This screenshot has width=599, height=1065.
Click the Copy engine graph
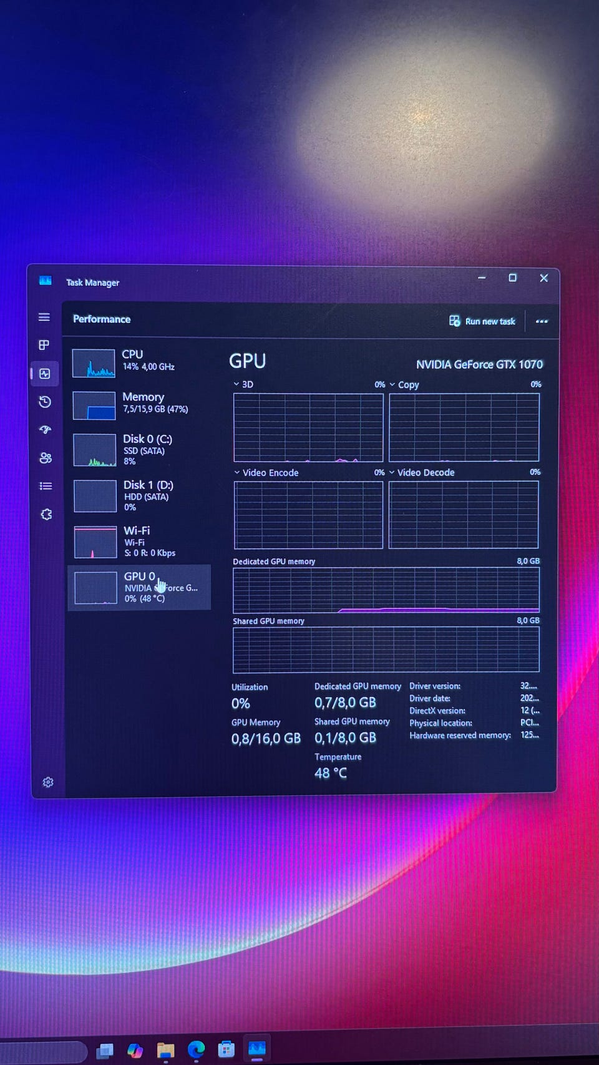(x=464, y=428)
